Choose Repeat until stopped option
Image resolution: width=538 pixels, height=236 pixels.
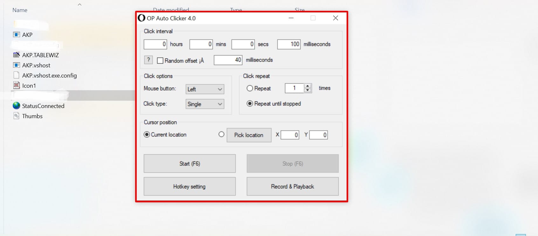(x=250, y=104)
